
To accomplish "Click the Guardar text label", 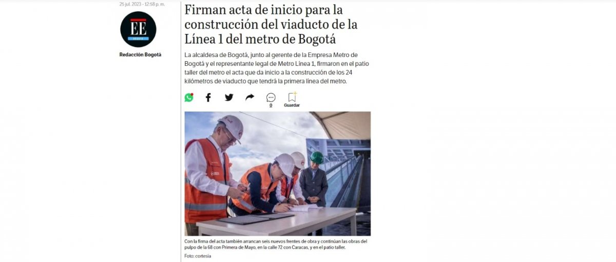I will 292,105.
